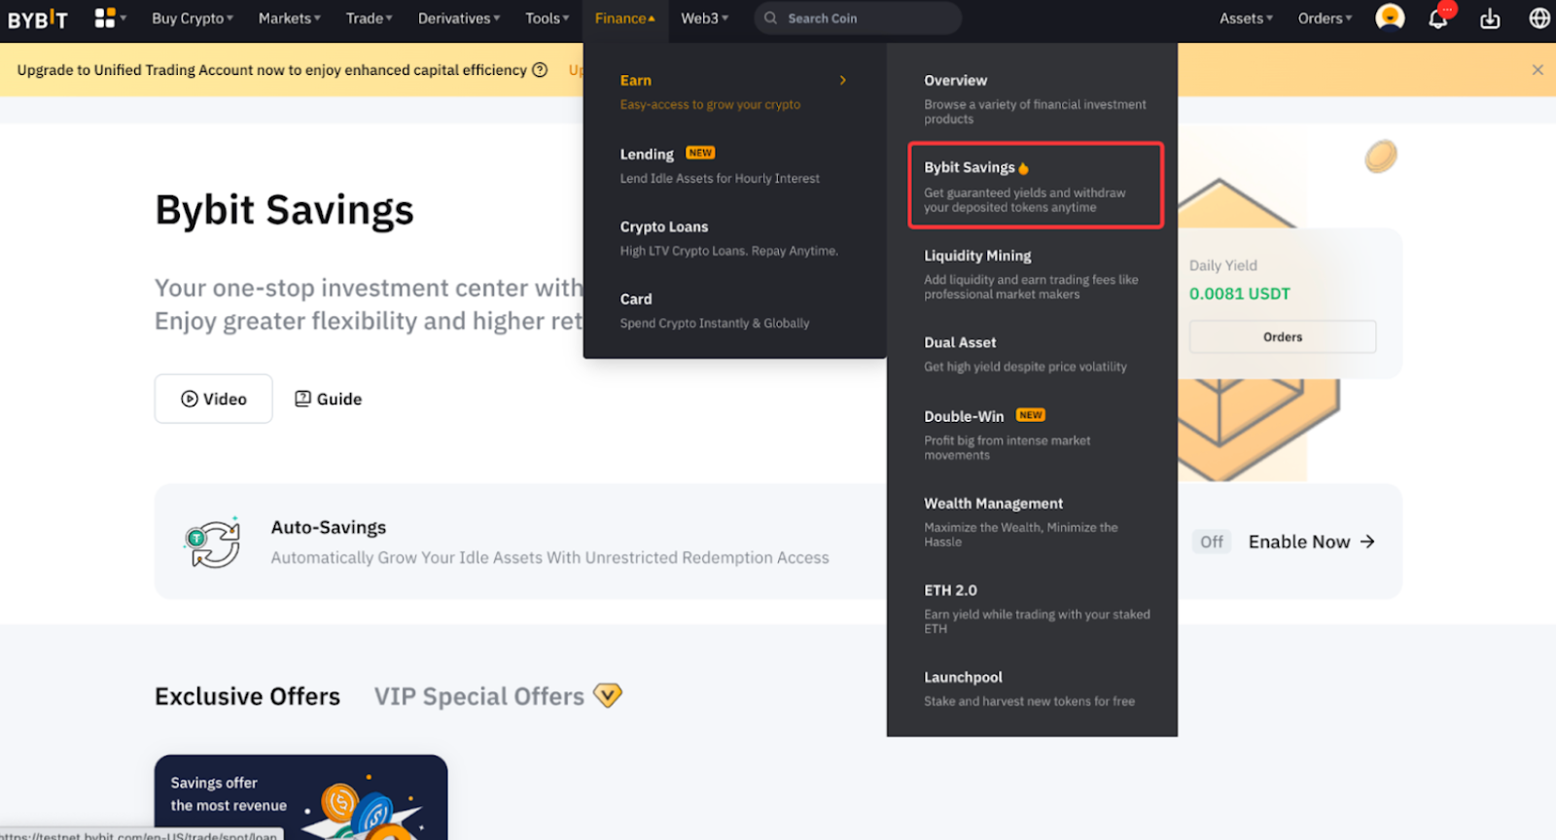Click the app download icon

point(1490,18)
